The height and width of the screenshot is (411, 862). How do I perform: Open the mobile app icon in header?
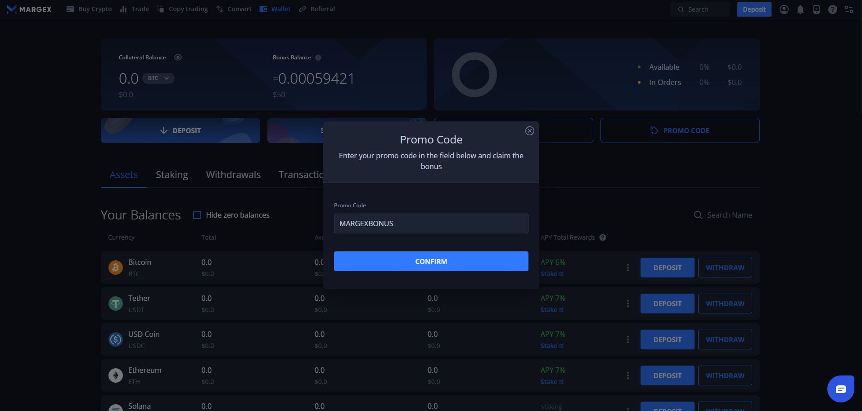[x=816, y=9]
